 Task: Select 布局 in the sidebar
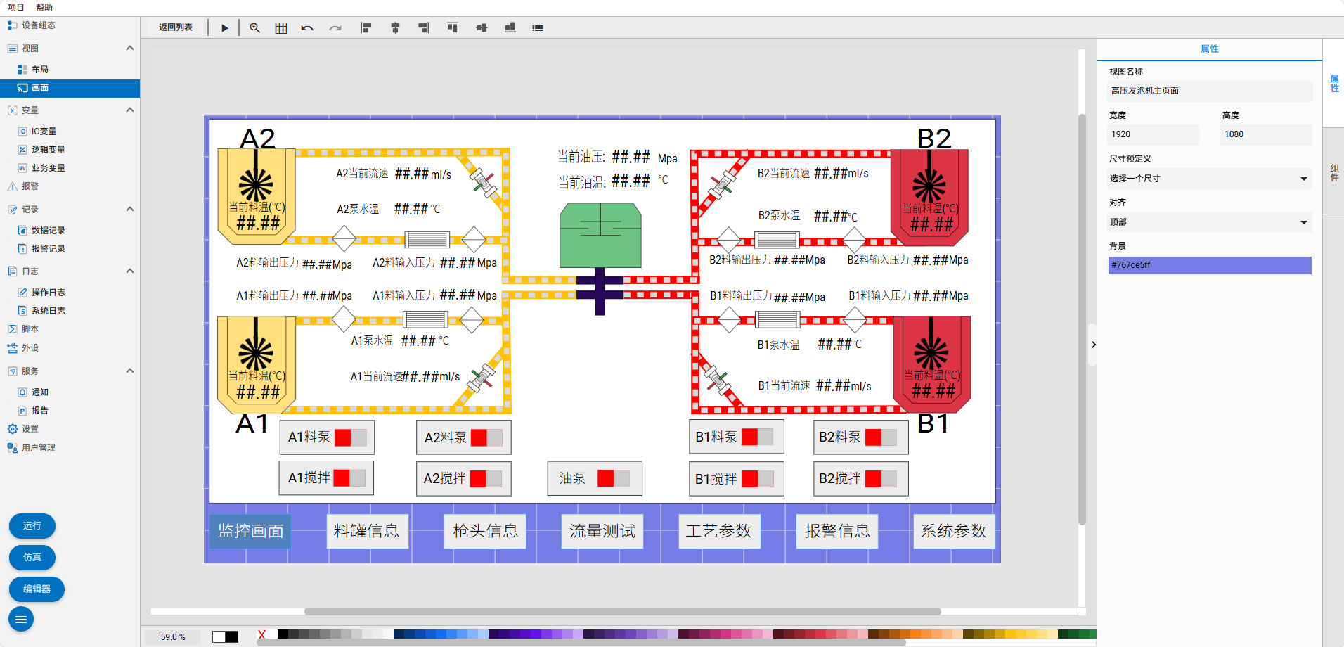point(70,70)
